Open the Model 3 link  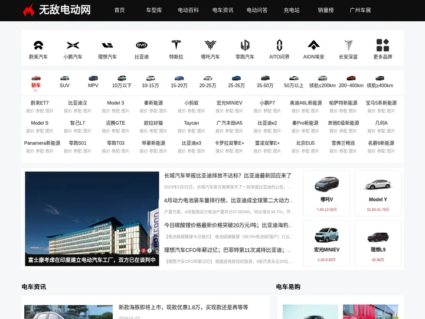116,103
